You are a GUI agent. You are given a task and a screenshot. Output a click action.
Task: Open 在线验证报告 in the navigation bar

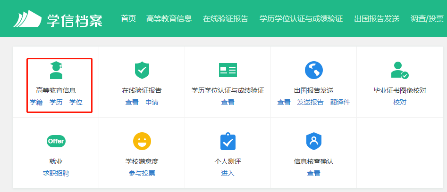click(226, 19)
